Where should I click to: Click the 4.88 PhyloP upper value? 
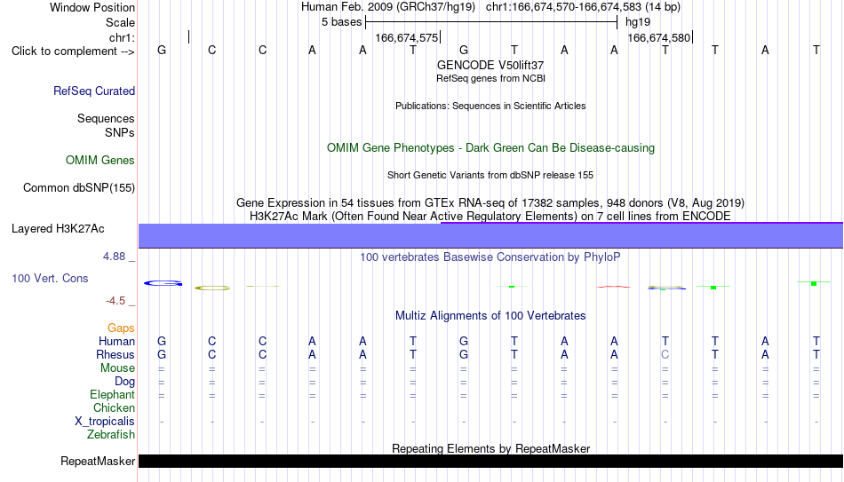click(114, 257)
